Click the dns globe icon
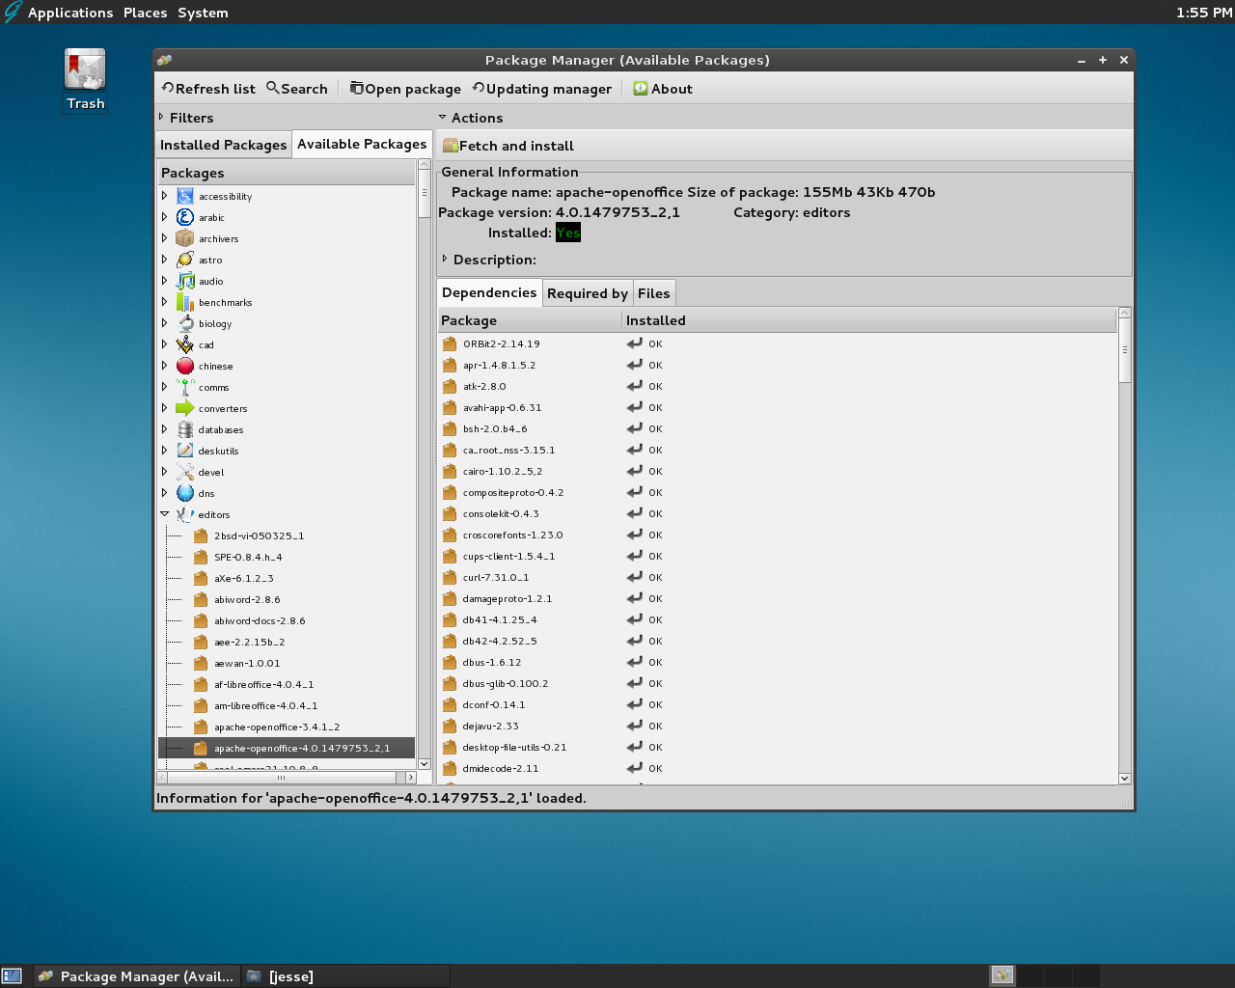This screenshot has height=988, width=1235. coord(185,493)
